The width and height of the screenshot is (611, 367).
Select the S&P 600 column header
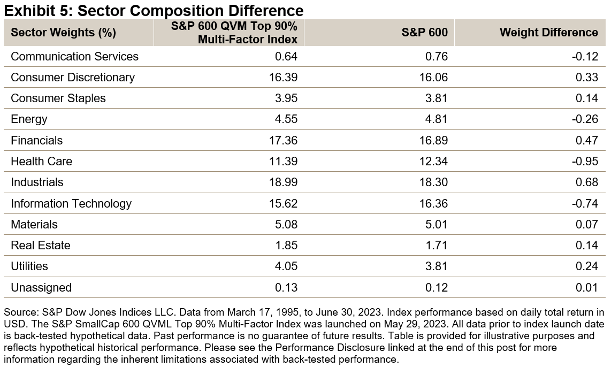pyautogui.click(x=424, y=33)
